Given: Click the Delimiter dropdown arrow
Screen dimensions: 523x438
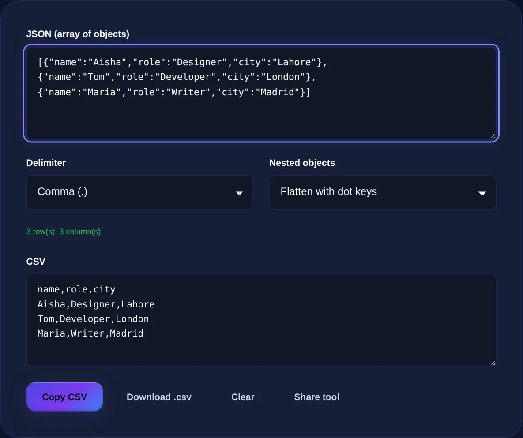Looking at the screenshot, I should click(239, 193).
